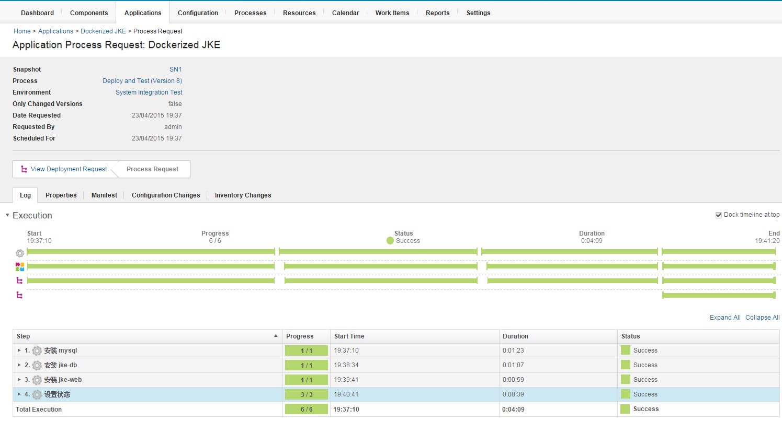Click the deployment icon in View Deployment Request
782x421 pixels.
24,169
